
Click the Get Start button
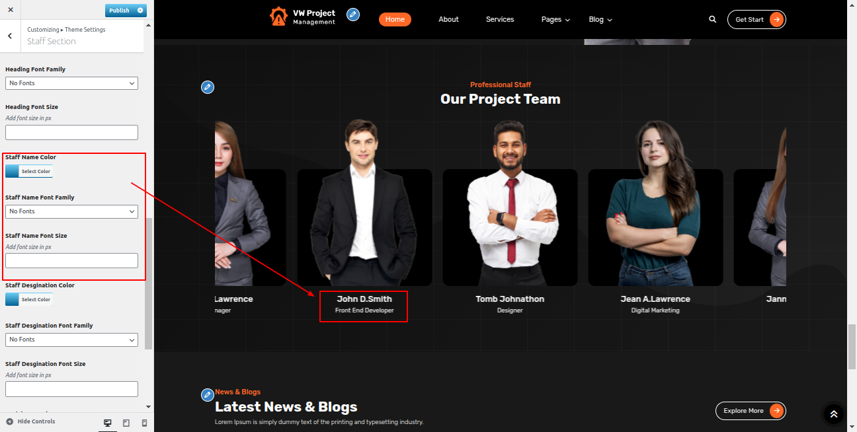coord(756,20)
